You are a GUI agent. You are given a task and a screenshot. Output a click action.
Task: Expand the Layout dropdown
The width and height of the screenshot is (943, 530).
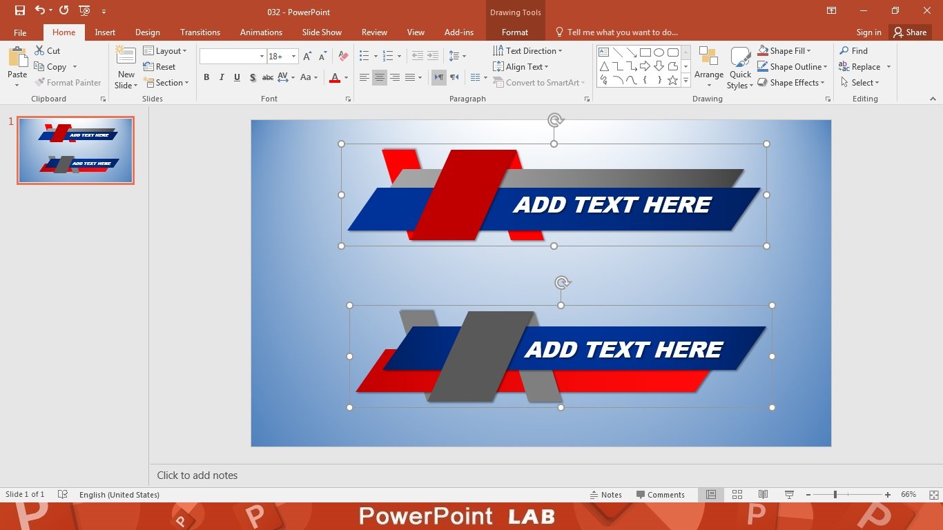coord(165,50)
